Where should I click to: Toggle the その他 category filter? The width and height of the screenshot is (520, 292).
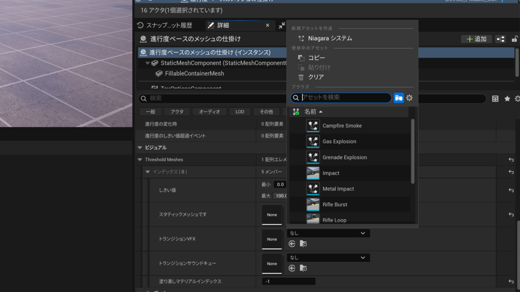click(266, 112)
